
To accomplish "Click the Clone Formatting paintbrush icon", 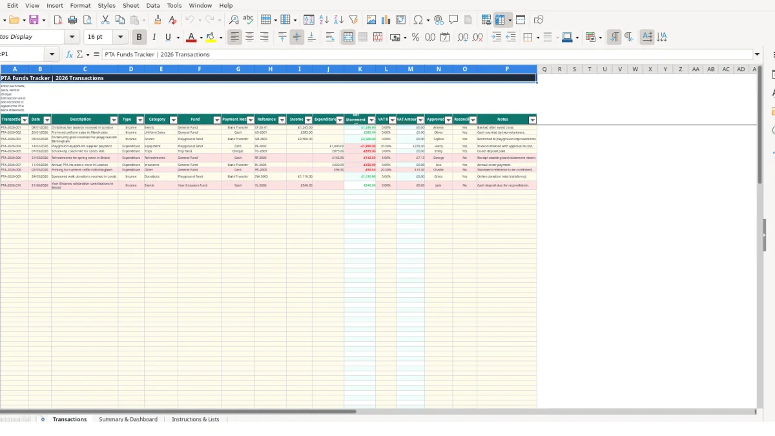I will (x=158, y=20).
